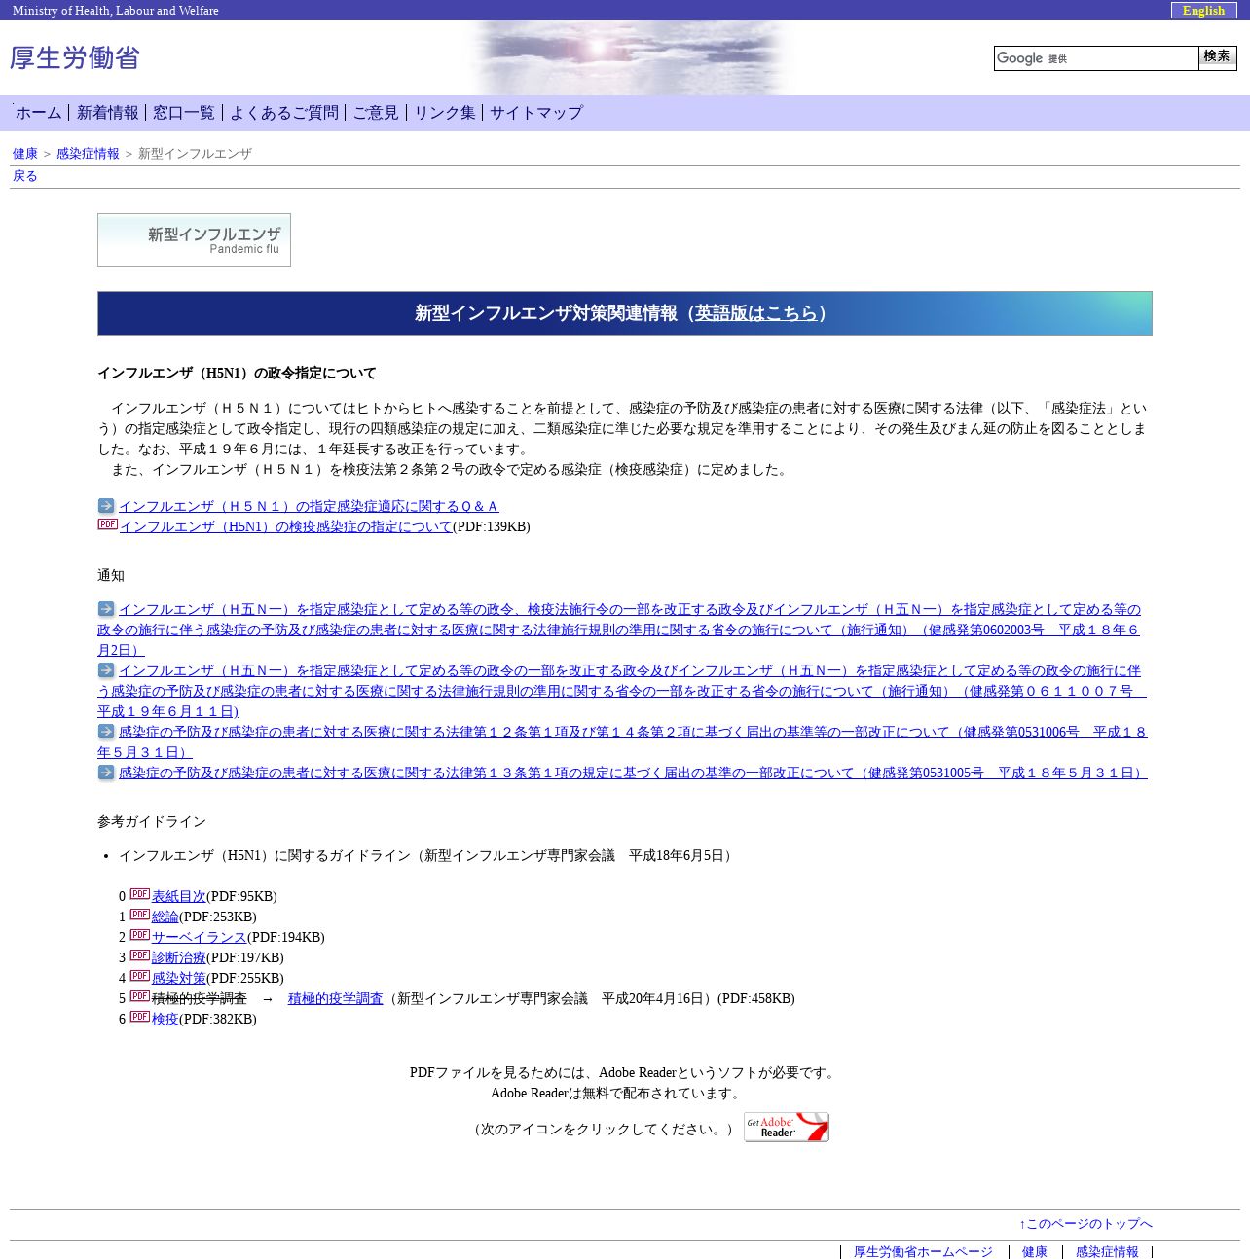Viewport: 1250px width, 1259px height.
Task: Click the 新型インフルエンザ Pandemic flu banner
Action: click(x=194, y=240)
